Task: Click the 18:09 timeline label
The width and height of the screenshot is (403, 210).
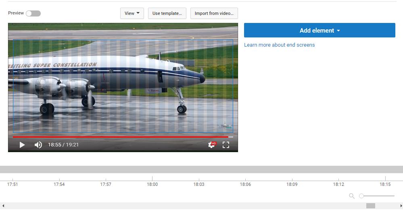Action: pos(292,184)
